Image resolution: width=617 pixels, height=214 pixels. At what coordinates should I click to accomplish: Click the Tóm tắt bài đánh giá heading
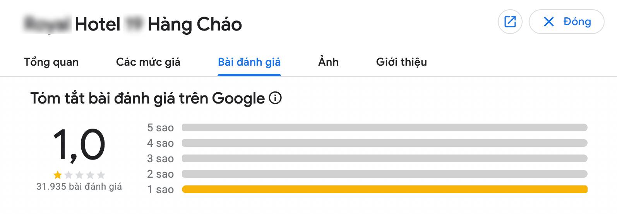pyautogui.click(x=147, y=99)
